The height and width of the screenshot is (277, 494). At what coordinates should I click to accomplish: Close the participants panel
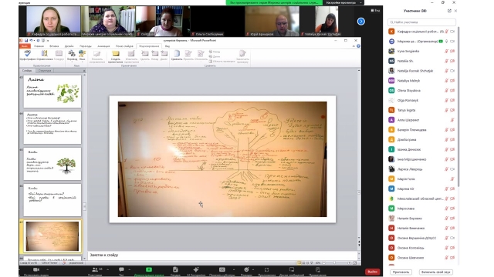[x=455, y=11]
